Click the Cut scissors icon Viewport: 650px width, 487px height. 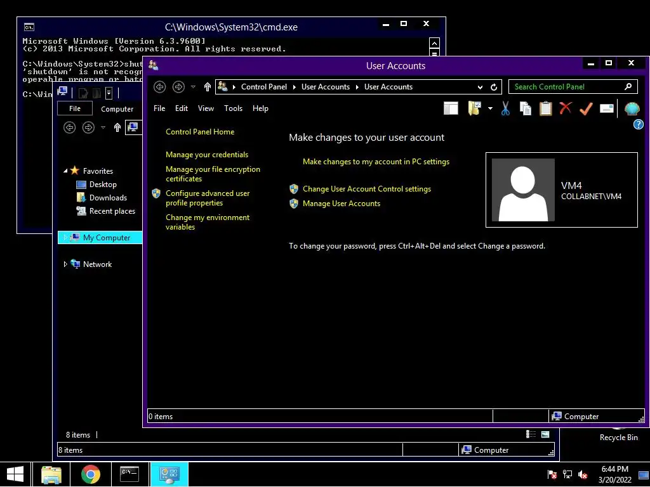click(505, 108)
